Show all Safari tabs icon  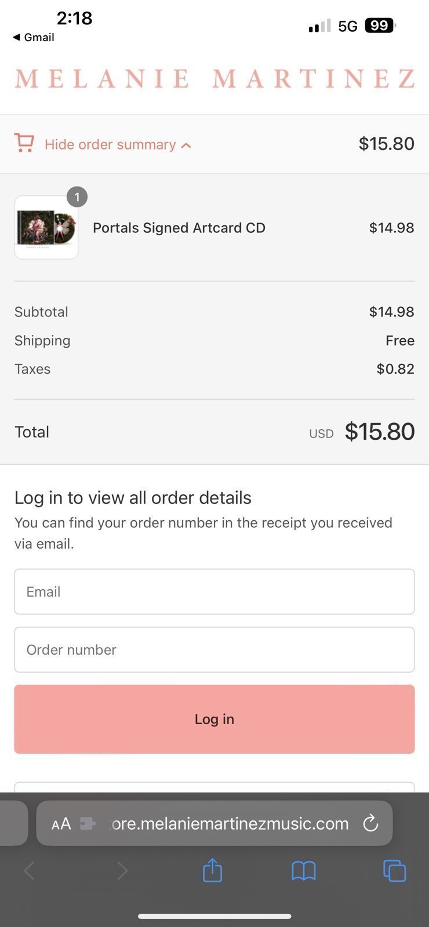(x=395, y=870)
